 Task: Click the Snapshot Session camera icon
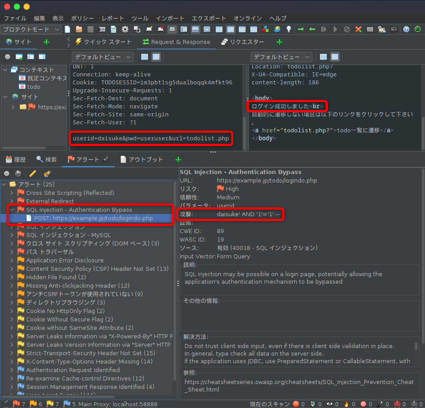[x=102, y=29]
